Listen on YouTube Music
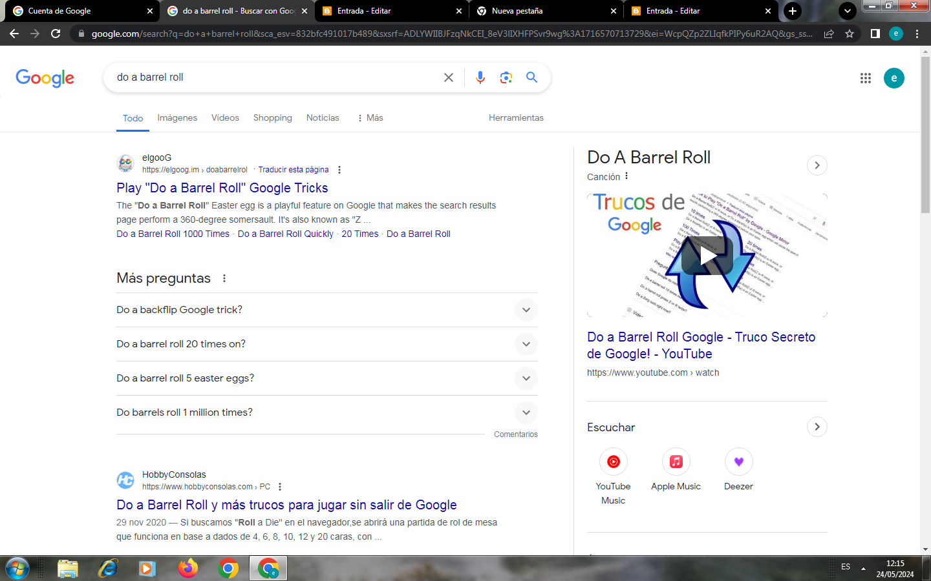The width and height of the screenshot is (931, 581). coord(614,477)
